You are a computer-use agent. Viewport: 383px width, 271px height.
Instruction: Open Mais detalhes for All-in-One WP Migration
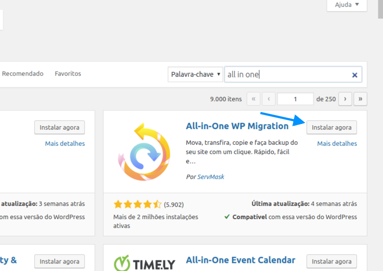pyautogui.click(x=337, y=144)
